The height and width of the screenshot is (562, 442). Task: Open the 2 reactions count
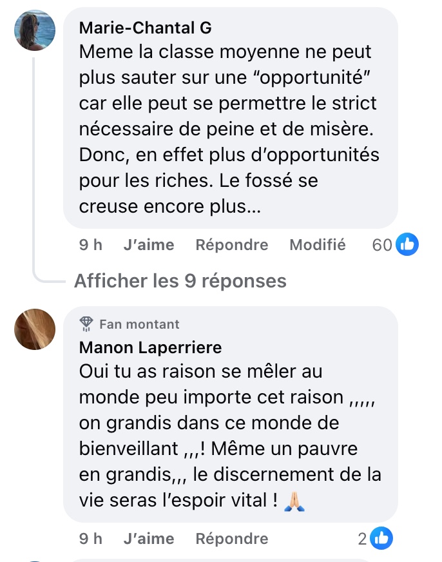pos(363,538)
